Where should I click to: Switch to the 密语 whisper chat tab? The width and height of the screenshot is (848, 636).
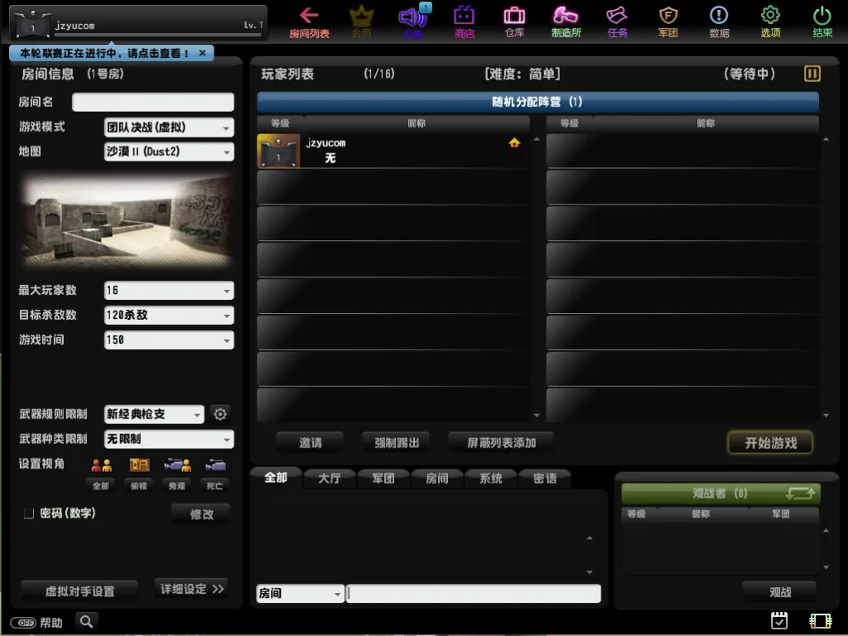(545, 479)
